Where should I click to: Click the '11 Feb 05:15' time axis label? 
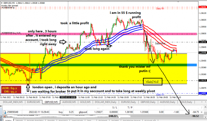click(19, 98)
